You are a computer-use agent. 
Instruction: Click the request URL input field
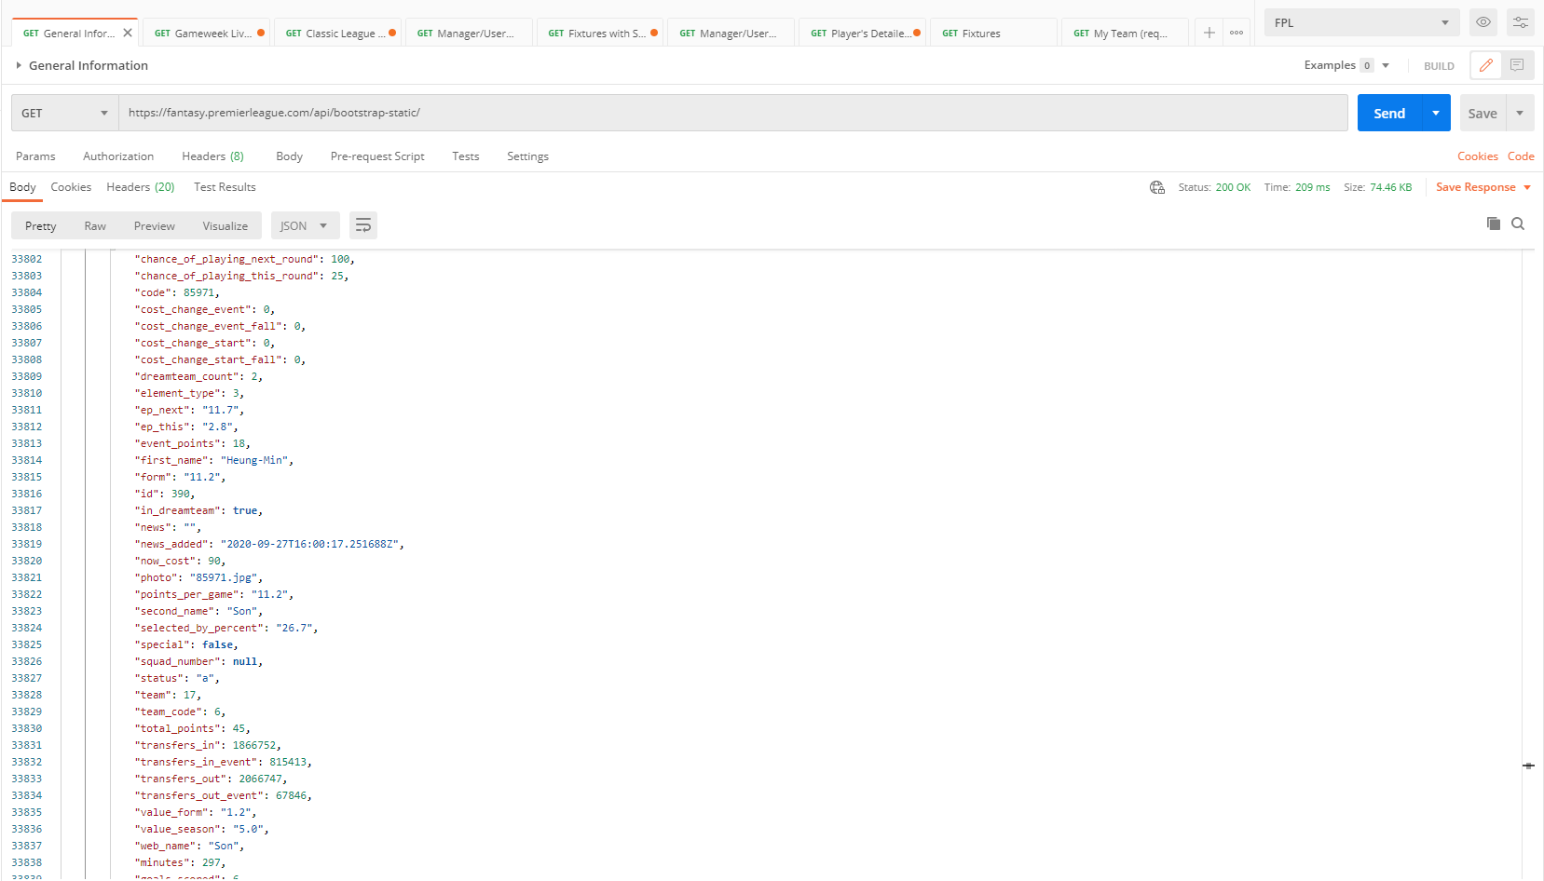click(732, 113)
